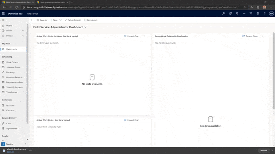This screenshot has height=154, width=275.
Task: Open the browser favorites list icon
Action: [251, 7]
